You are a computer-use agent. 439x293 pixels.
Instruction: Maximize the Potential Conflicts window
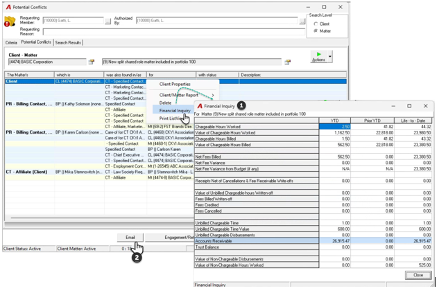pyautogui.click(x=324, y=7)
